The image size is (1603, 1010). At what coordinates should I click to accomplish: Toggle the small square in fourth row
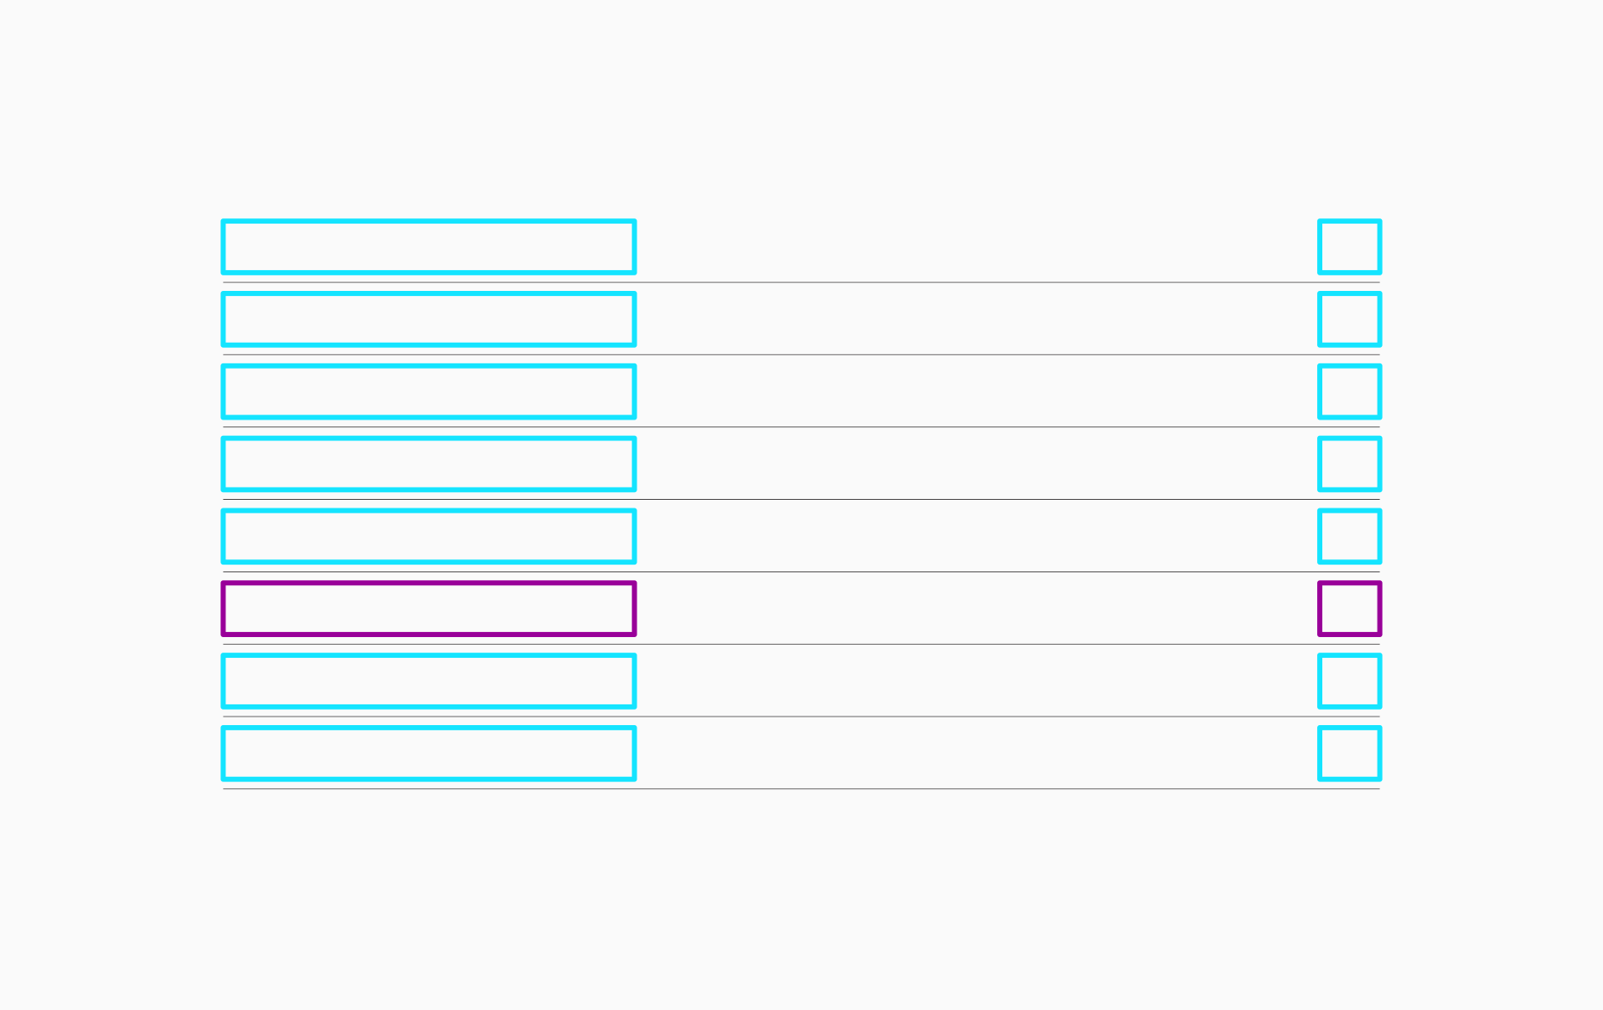pos(1349,464)
